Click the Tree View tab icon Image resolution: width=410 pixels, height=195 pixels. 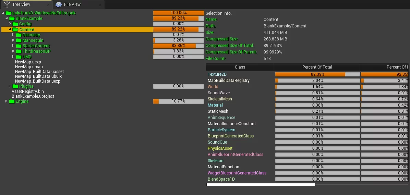[7, 4]
